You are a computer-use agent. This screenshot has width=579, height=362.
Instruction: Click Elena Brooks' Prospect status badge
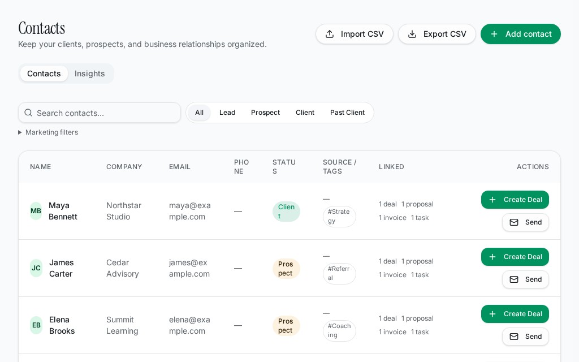click(x=286, y=326)
